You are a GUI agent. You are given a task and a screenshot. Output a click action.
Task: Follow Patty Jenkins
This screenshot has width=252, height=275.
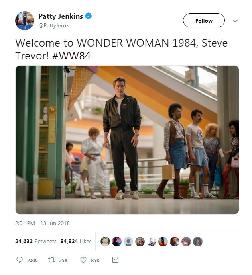[204, 20]
